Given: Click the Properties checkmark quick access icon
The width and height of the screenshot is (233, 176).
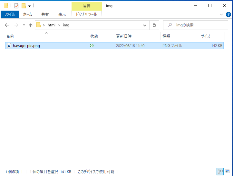Looking at the screenshot, I should point(16,6).
